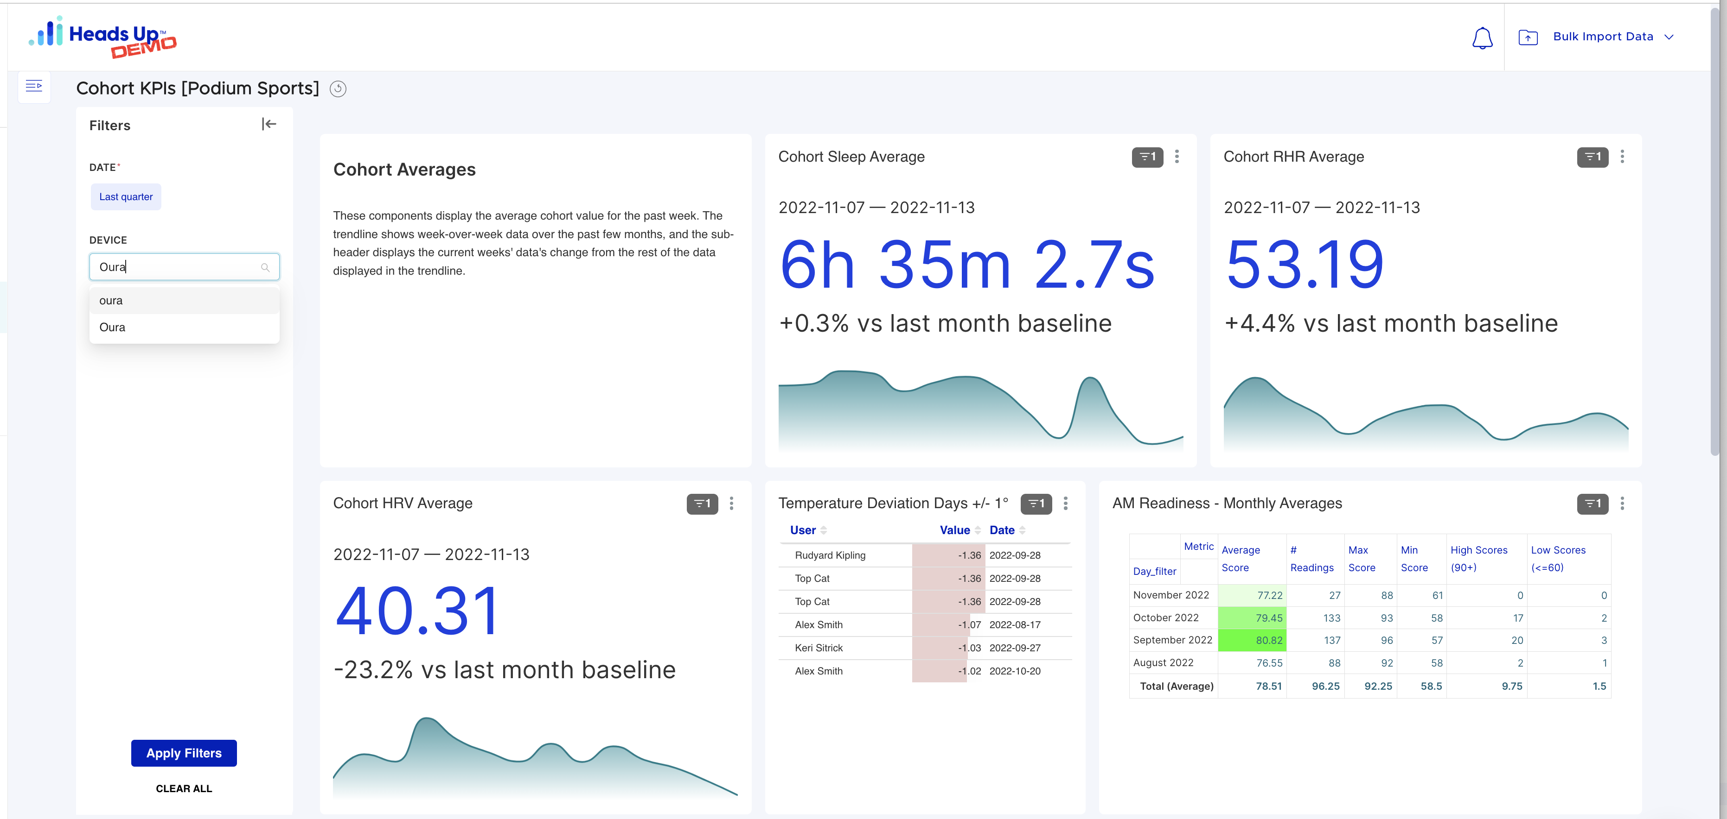The image size is (1727, 819).
Task: Open the Last quarter date filter
Action: (x=126, y=197)
